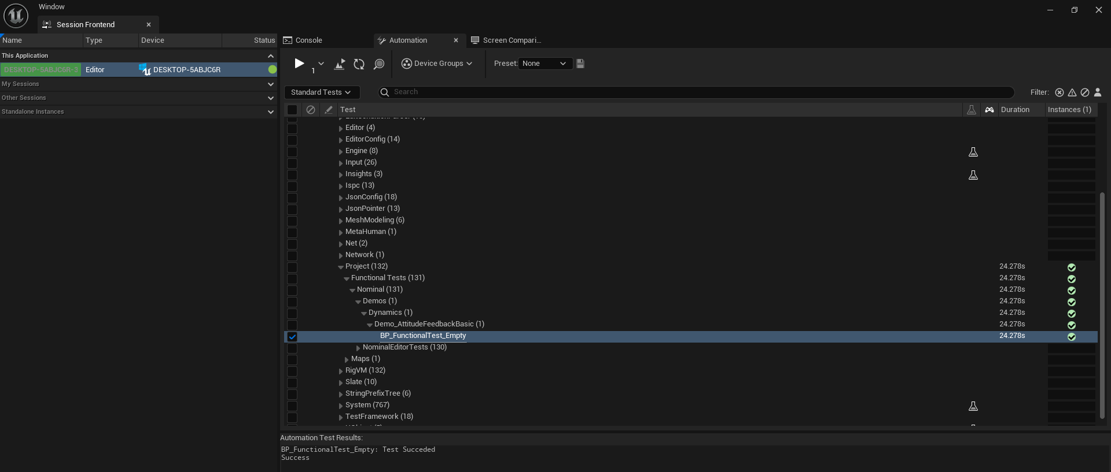
Task: Select the Demo_AttitudeFeedbackBasic (1) row
Action: (691, 325)
